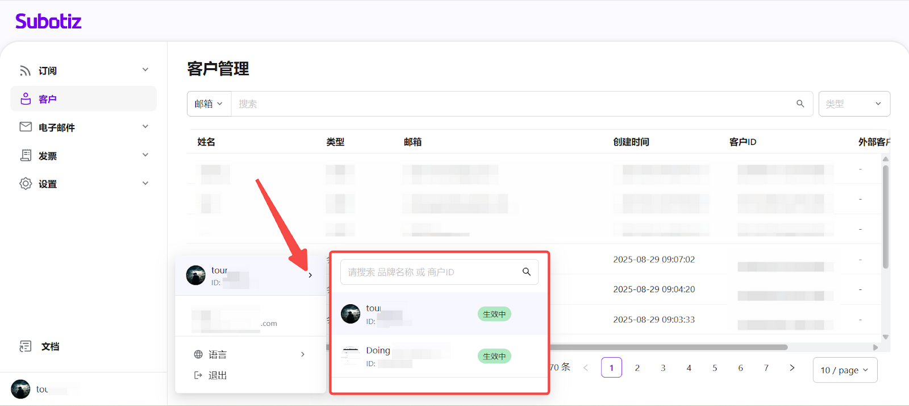Click the search icon in merchant popup
Screen dimensions: 909x406
click(526, 272)
